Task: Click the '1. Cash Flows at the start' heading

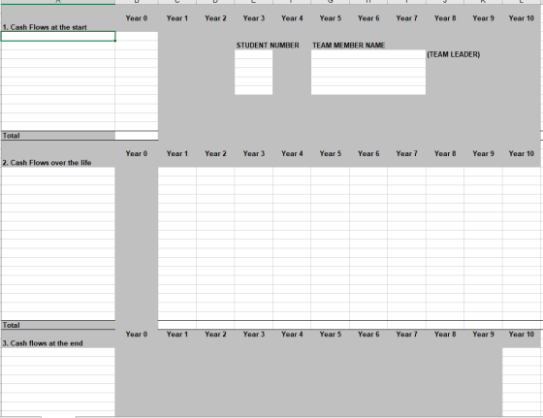Action: tap(45, 27)
